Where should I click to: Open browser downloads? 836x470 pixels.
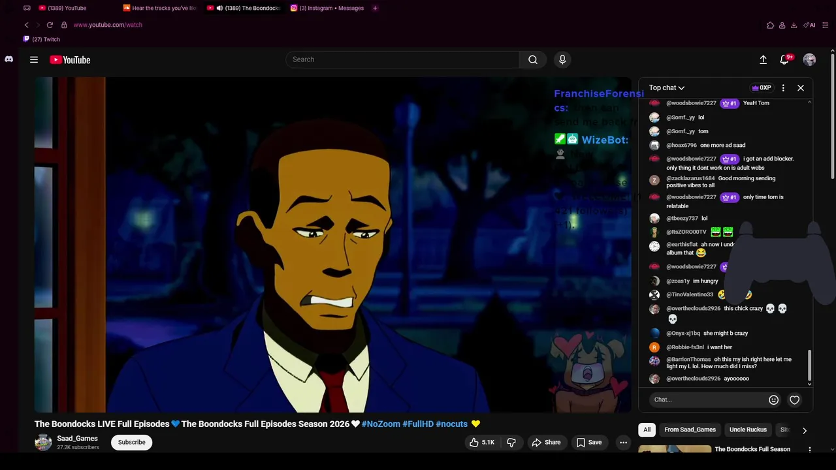(x=794, y=25)
